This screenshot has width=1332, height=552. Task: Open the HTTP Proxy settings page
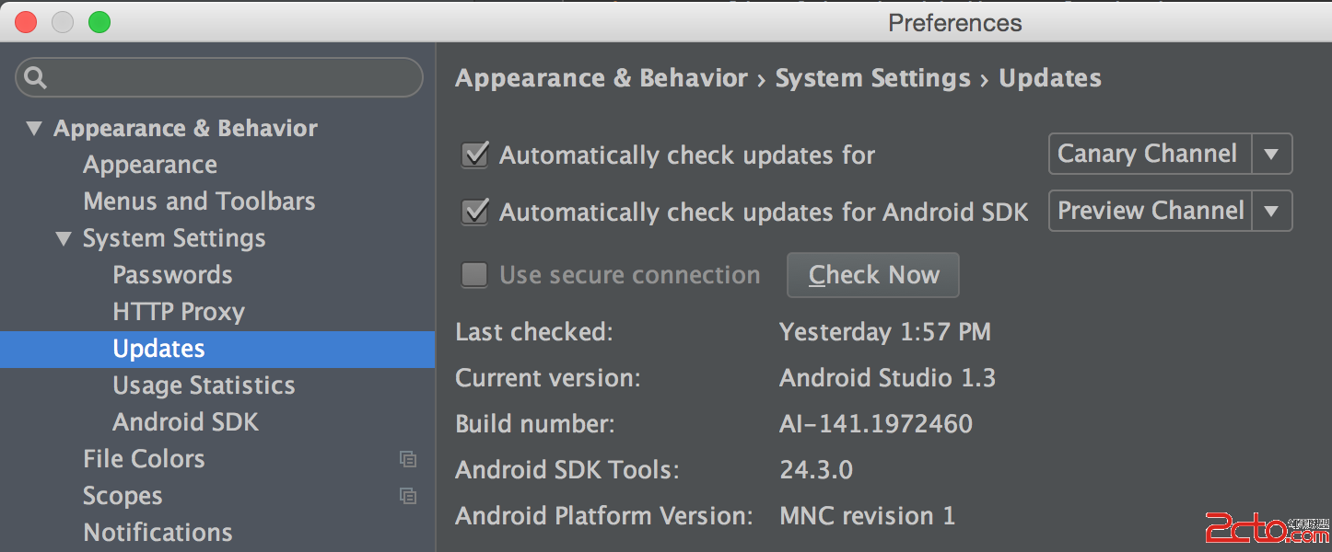(179, 312)
